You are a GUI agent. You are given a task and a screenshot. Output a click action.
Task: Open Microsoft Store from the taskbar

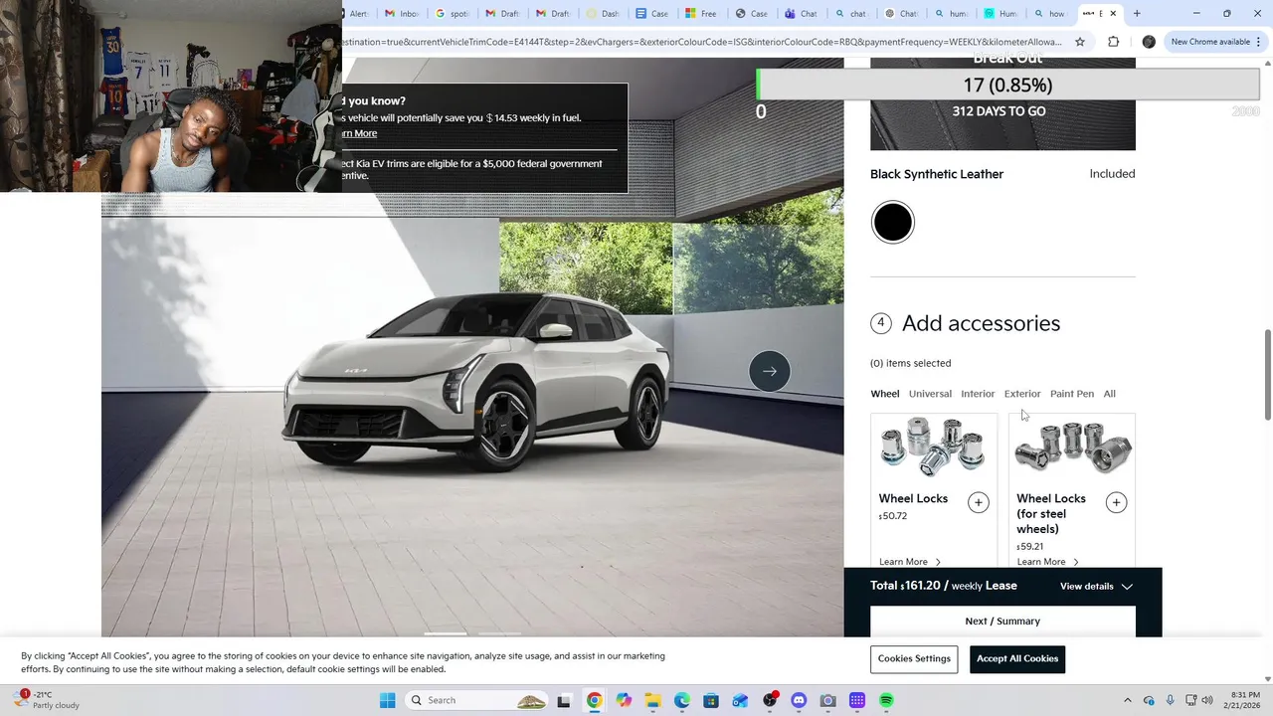711,700
